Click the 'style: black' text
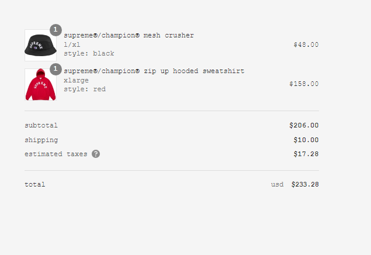Viewport: 371px width, 255px height. click(89, 53)
